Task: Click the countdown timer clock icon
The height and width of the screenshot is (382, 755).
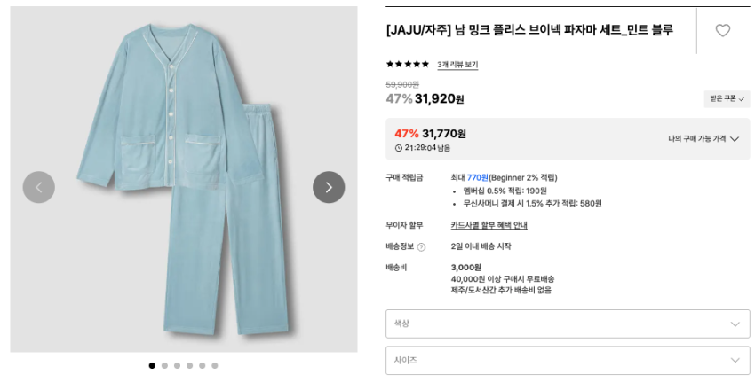Action: 399,148
